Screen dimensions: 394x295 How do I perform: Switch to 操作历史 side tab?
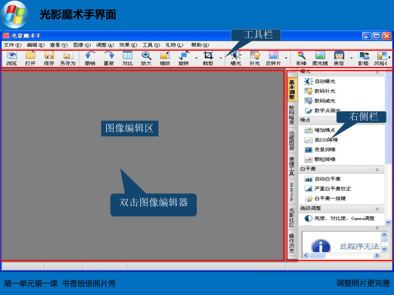click(292, 243)
